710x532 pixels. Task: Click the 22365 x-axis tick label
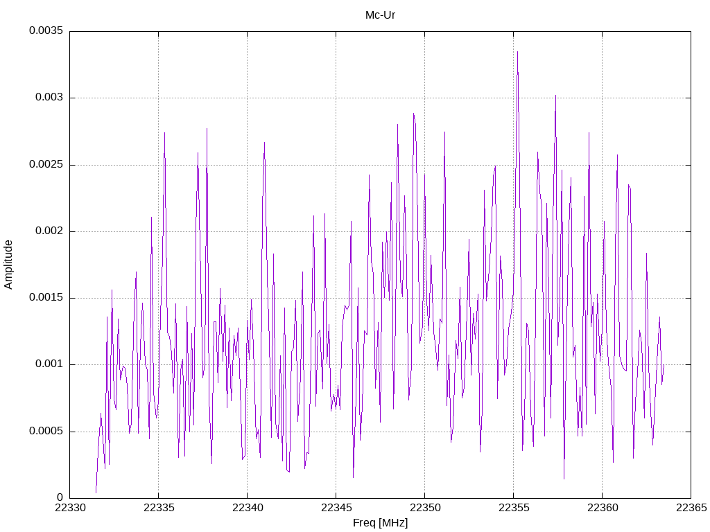(x=691, y=508)
